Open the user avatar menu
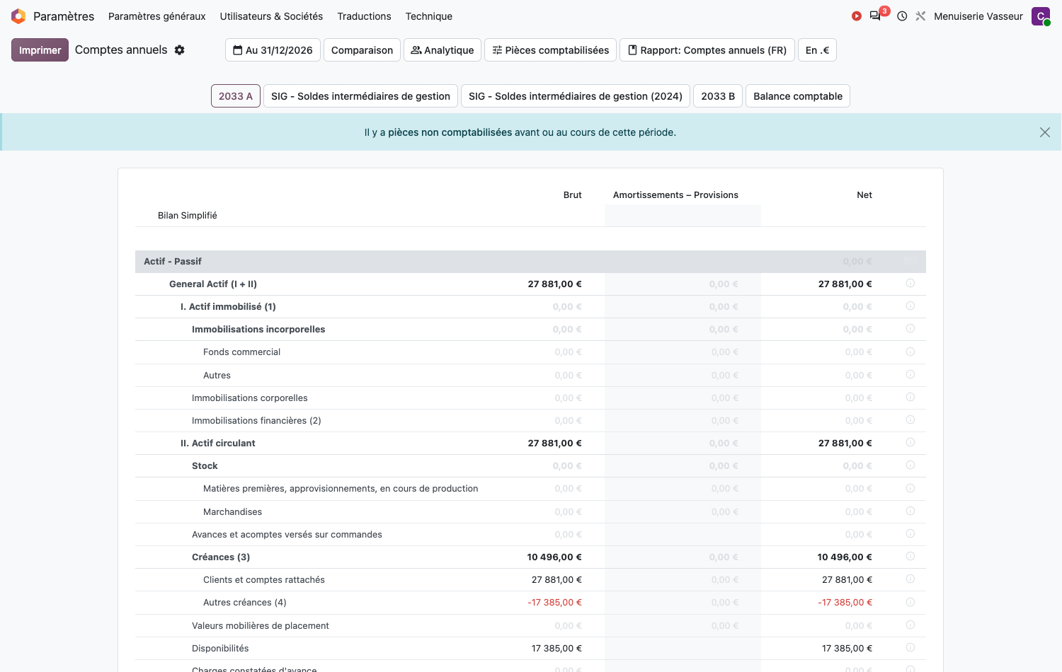Viewport: 1062px width, 672px height. click(1041, 16)
